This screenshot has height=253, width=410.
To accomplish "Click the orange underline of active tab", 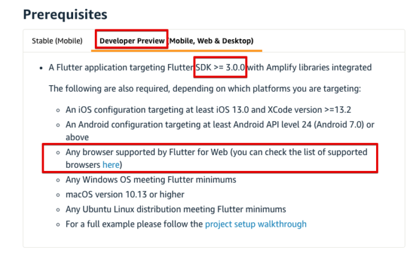I will pos(177,51).
